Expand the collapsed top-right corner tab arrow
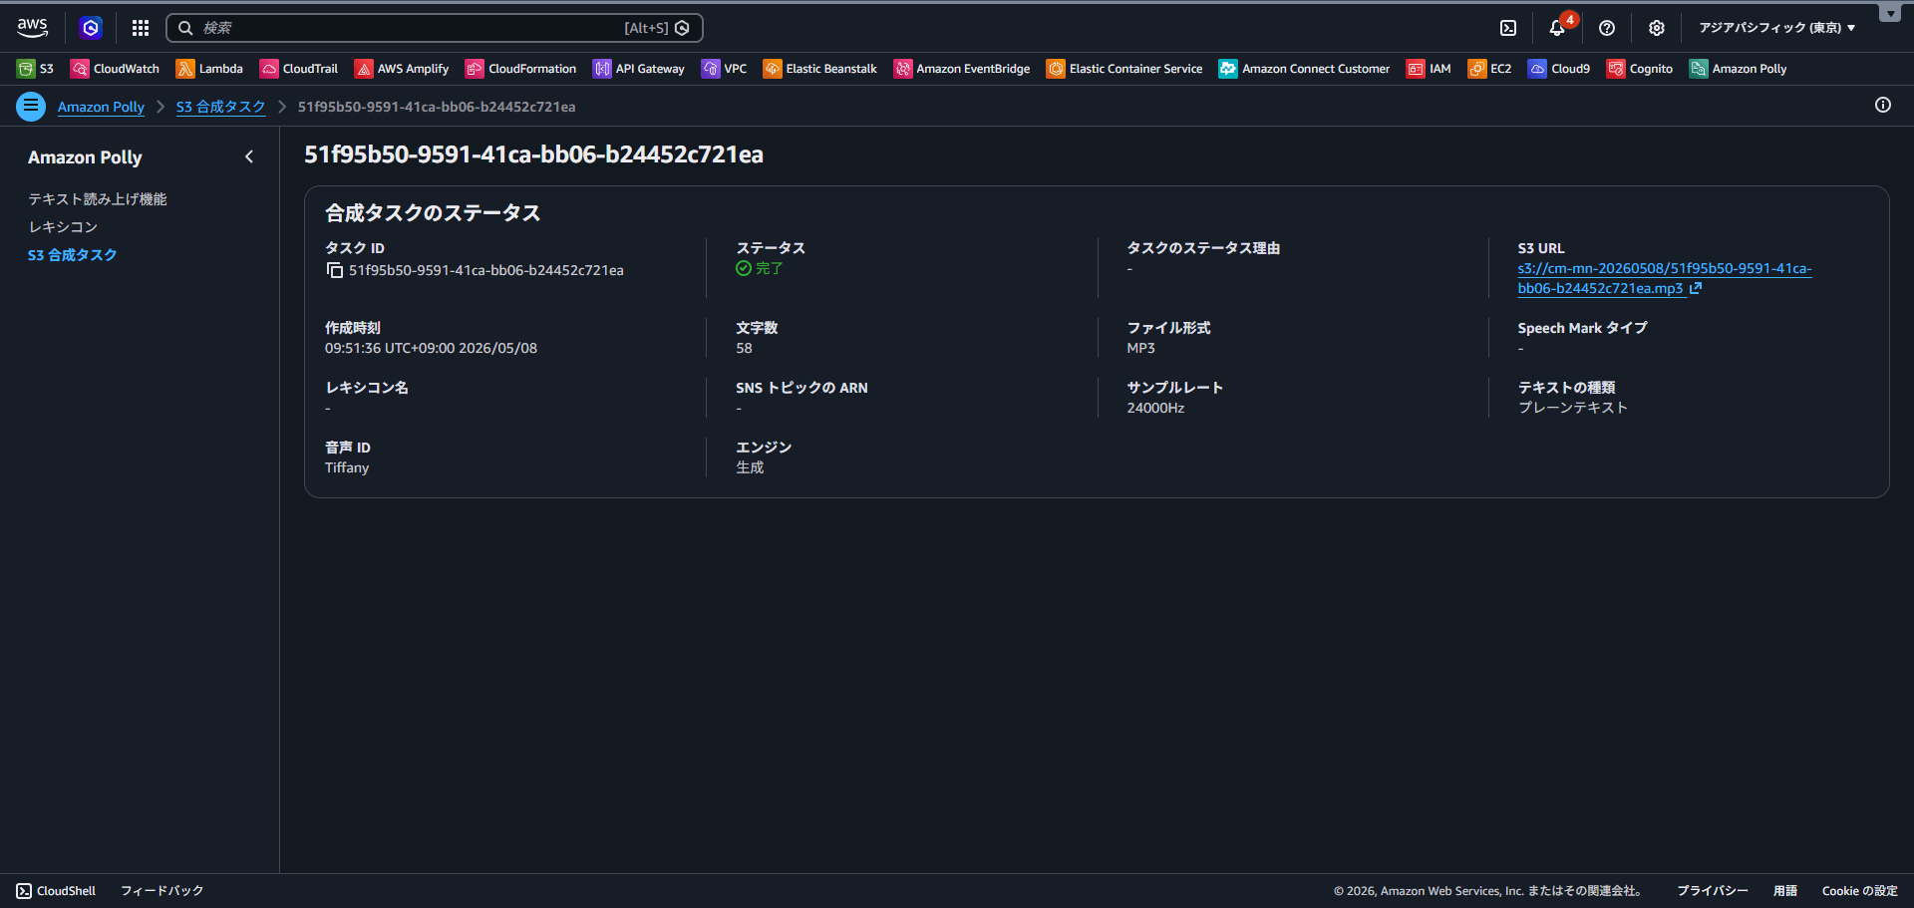This screenshot has width=1914, height=908. (1890, 13)
